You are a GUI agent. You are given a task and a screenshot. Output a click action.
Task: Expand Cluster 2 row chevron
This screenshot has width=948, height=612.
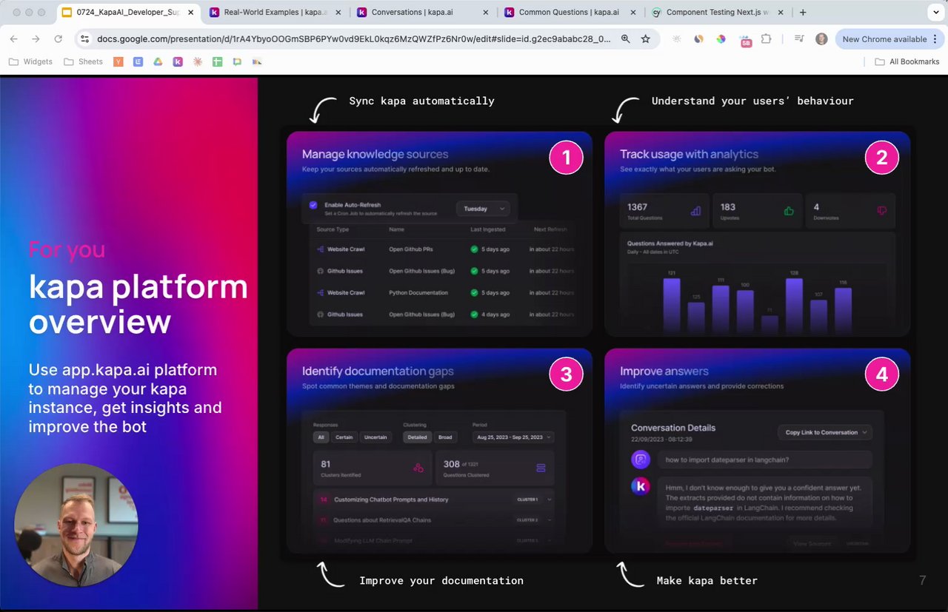(x=549, y=520)
